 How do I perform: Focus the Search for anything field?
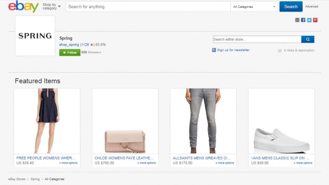click(148, 7)
